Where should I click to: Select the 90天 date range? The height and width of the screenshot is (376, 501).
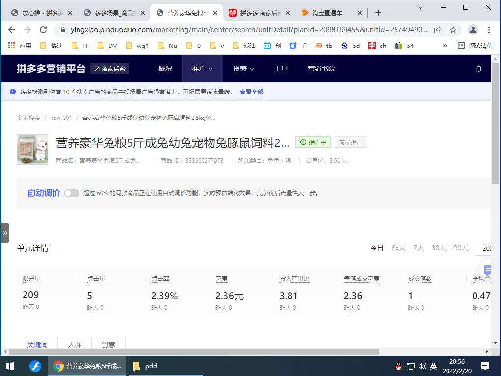click(461, 248)
